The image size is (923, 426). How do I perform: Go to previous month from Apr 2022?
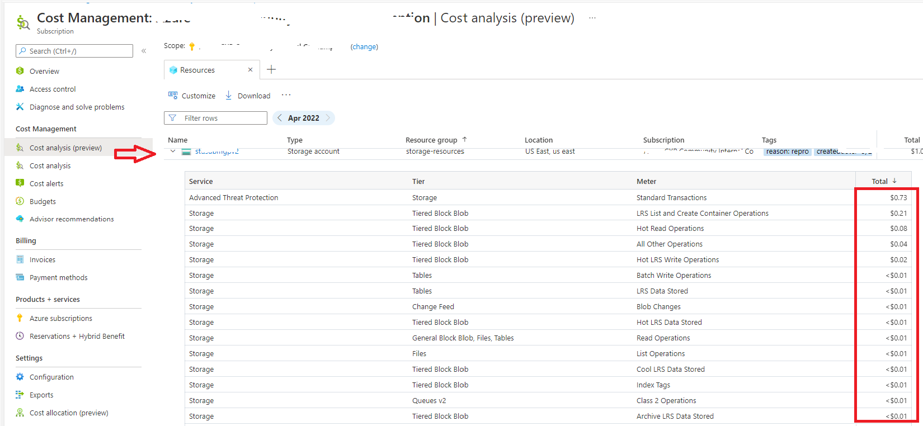[280, 118]
